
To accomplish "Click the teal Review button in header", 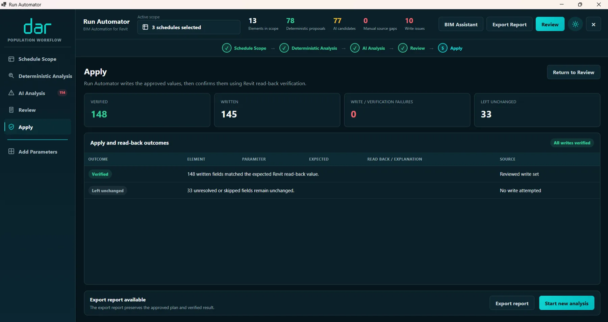I will (x=550, y=24).
